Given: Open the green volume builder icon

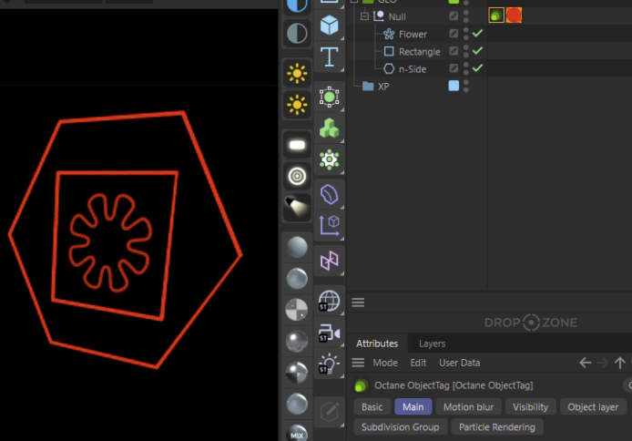Looking at the screenshot, I should click(330, 97).
